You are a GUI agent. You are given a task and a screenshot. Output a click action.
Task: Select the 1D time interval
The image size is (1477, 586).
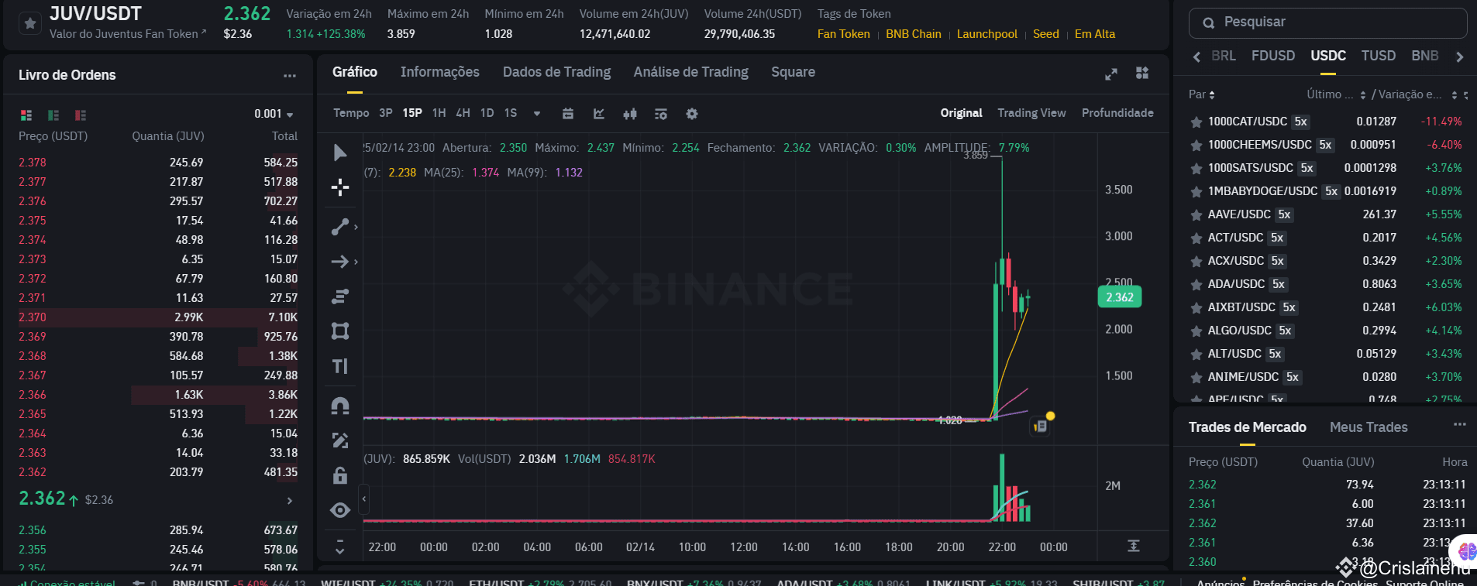[x=487, y=113]
